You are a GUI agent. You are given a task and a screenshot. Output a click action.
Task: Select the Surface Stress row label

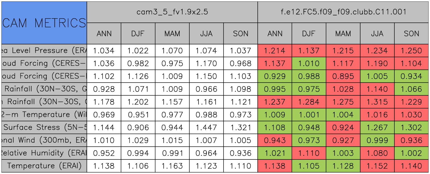click(x=44, y=127)
